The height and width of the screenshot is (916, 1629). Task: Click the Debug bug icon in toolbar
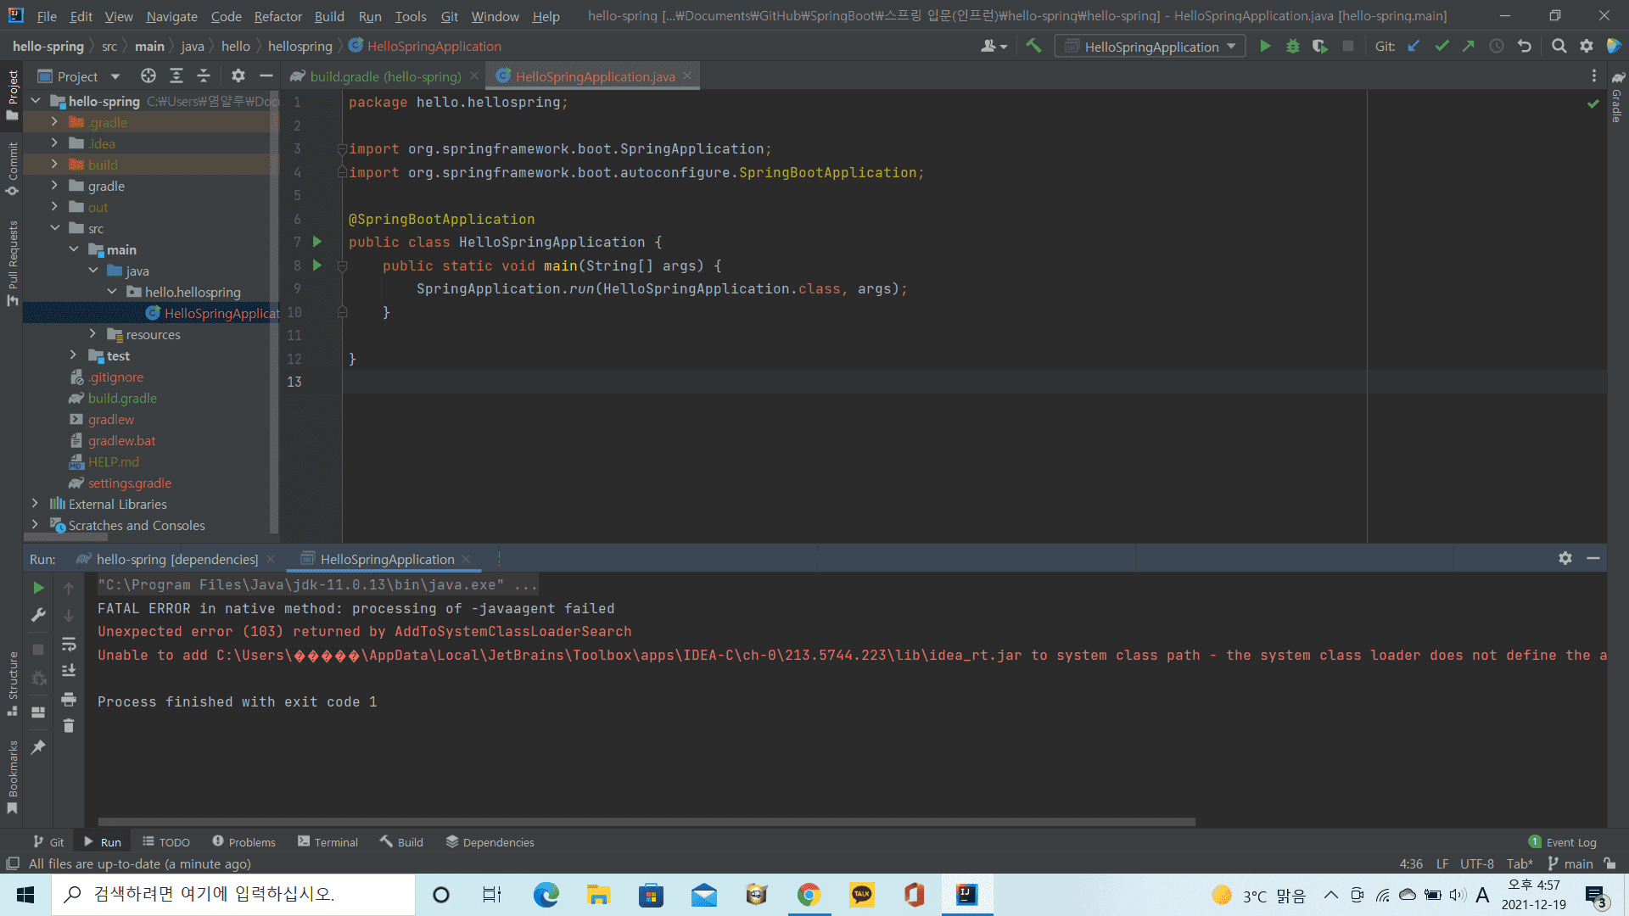[1292, 47]
